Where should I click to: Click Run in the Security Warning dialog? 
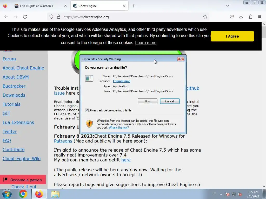pos(148,101)
